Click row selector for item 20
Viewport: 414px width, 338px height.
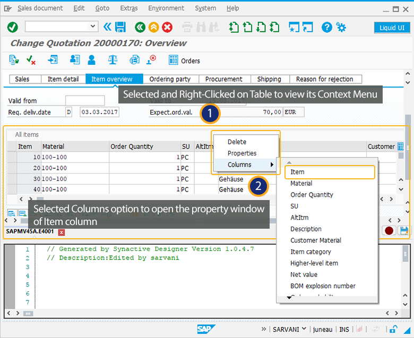(12, 168)
